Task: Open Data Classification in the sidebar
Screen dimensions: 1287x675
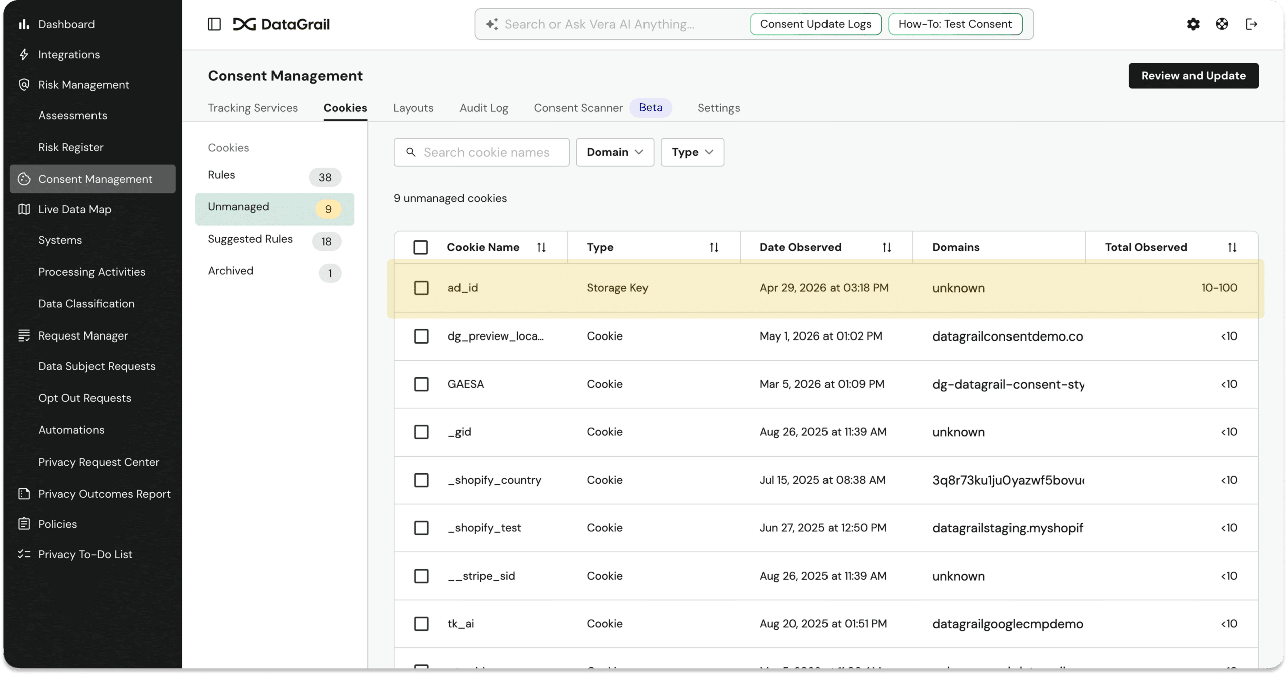Action: (x=86, y=304)
